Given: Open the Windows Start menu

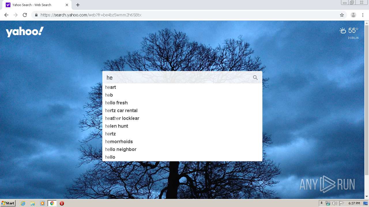Looking at the screenshot, I should 8,203.
